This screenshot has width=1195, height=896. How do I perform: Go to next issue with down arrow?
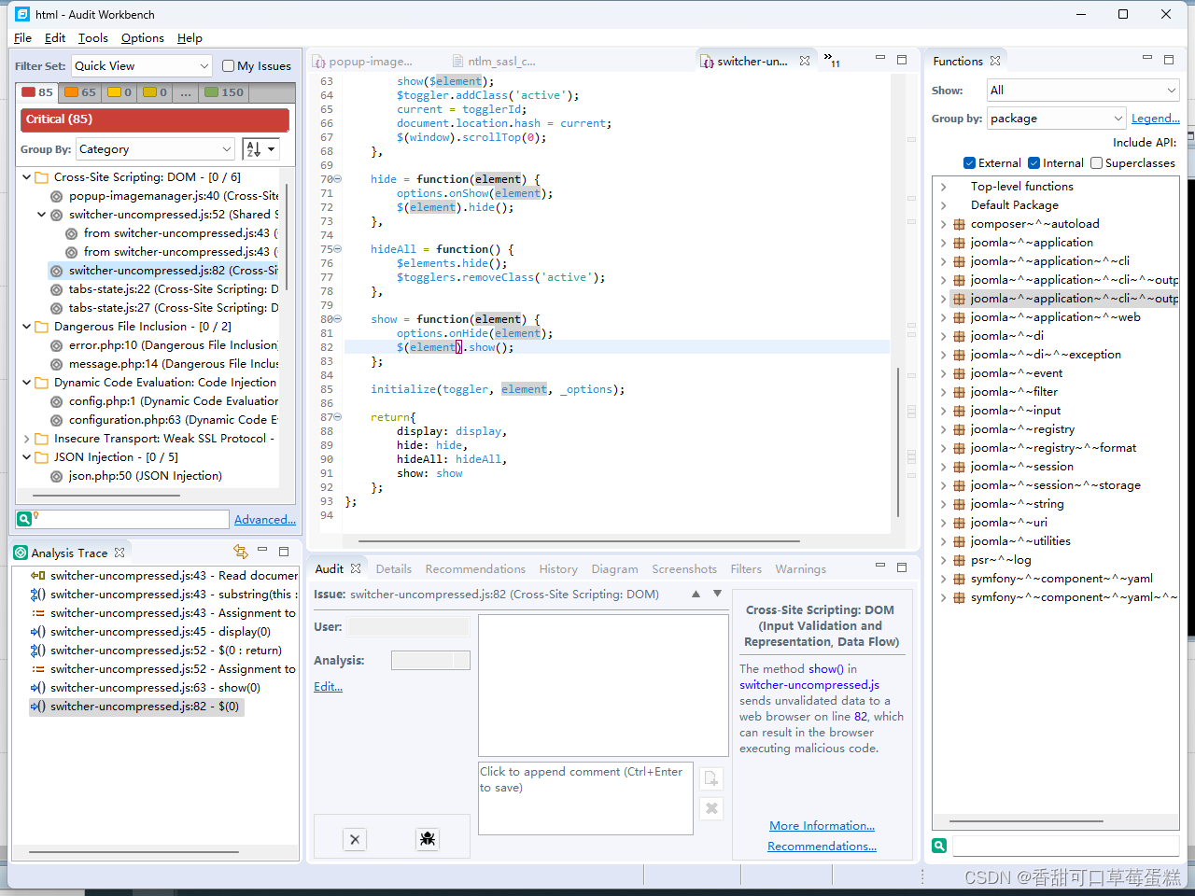tap(717, 594)
